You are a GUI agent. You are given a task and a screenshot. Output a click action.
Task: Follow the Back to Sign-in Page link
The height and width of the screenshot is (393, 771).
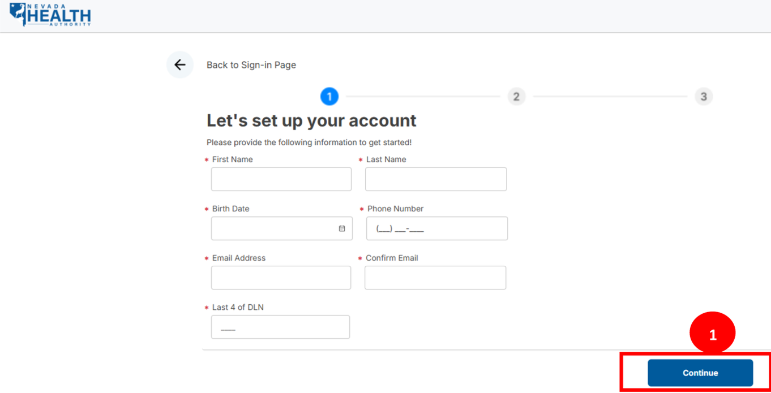coord(251,65)
